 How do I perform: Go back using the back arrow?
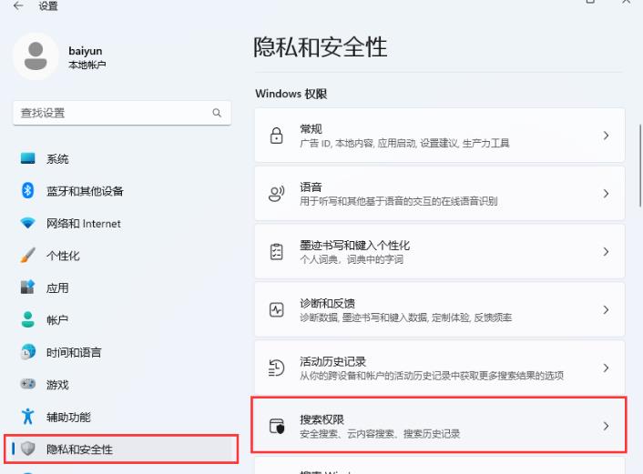pyautogui.click(x=18, y=5)
